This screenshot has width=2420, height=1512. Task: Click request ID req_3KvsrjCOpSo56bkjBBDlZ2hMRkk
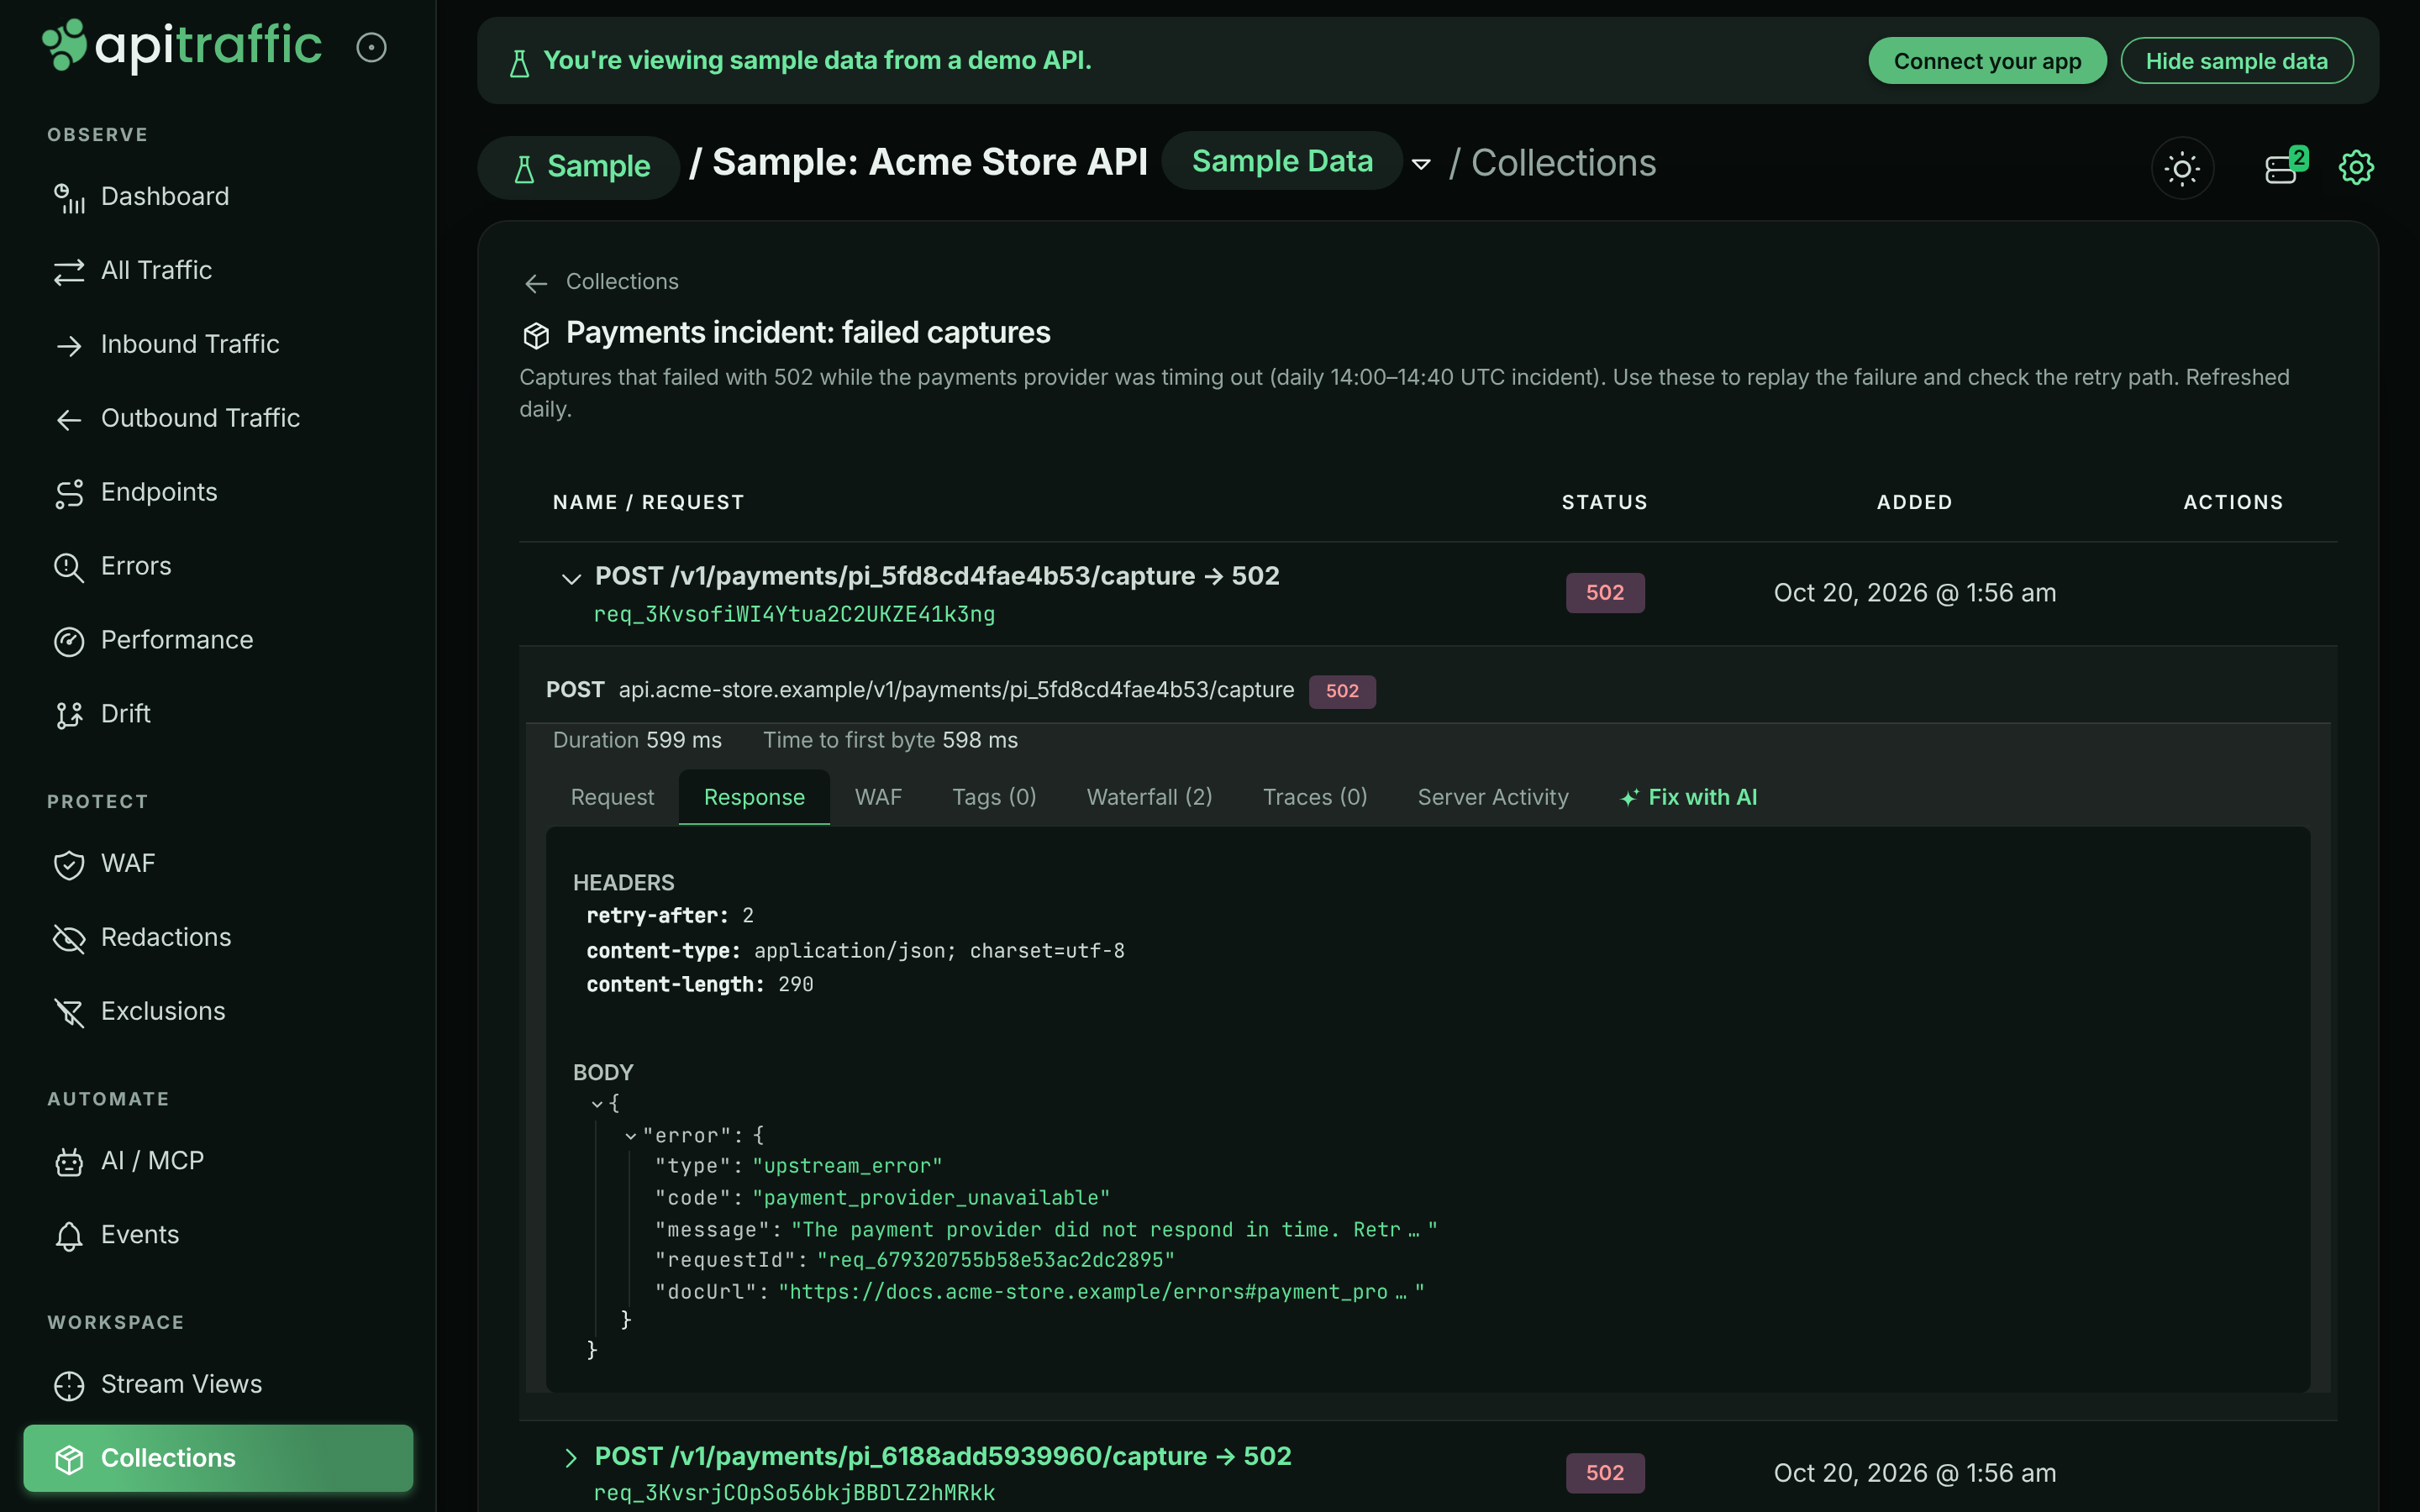[794, 1493]
